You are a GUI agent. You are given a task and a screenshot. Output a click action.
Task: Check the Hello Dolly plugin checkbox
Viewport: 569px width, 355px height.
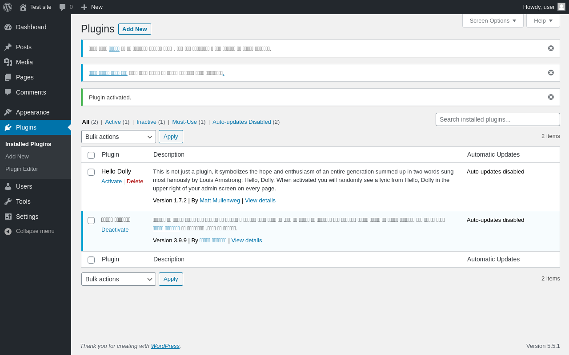[x=91, y=172]
